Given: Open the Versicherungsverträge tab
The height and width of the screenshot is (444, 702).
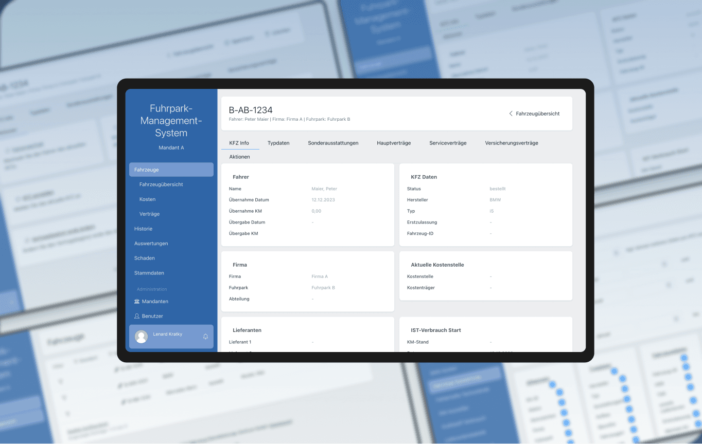Looking at the screenshot, I should (512, 143).
